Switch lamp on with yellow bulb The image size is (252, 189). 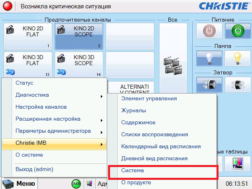238,58
